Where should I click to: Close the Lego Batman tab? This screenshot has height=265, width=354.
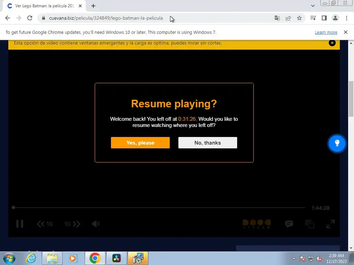pos(80,6)
